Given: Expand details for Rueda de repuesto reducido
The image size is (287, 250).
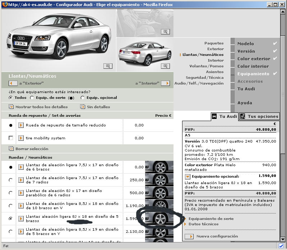Looking at the screenshot, I should [x=21, y=125].
